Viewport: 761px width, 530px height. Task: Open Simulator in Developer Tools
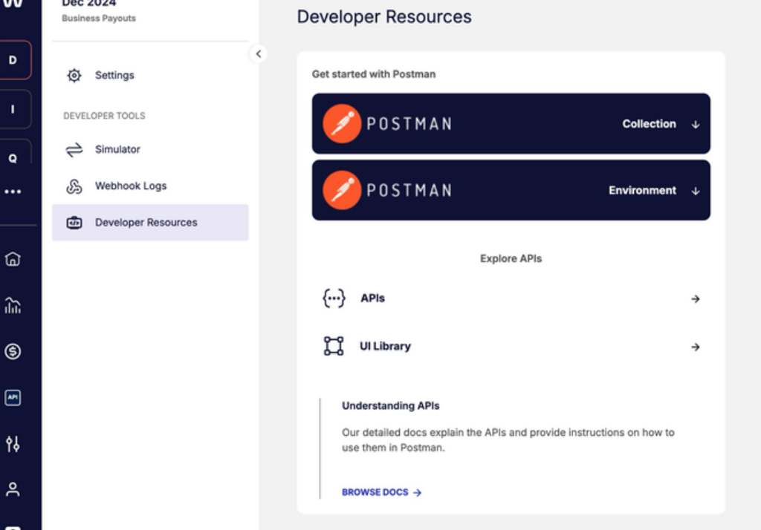click(x=117, y=149)
